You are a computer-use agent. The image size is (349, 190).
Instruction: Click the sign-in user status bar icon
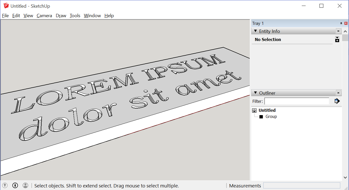25,185
